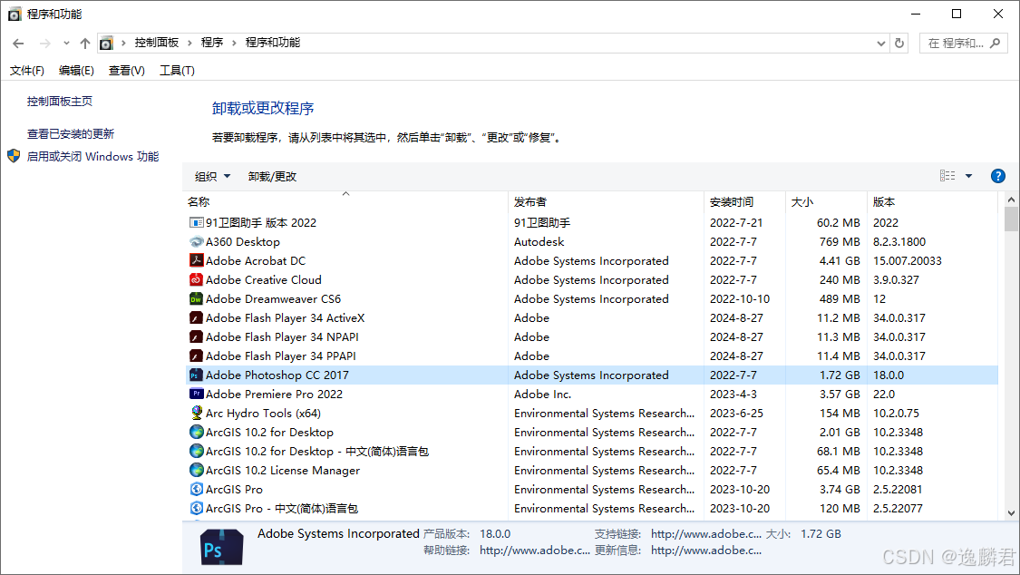
Task: Click Autodesk publisher cell
Action: 539,241
